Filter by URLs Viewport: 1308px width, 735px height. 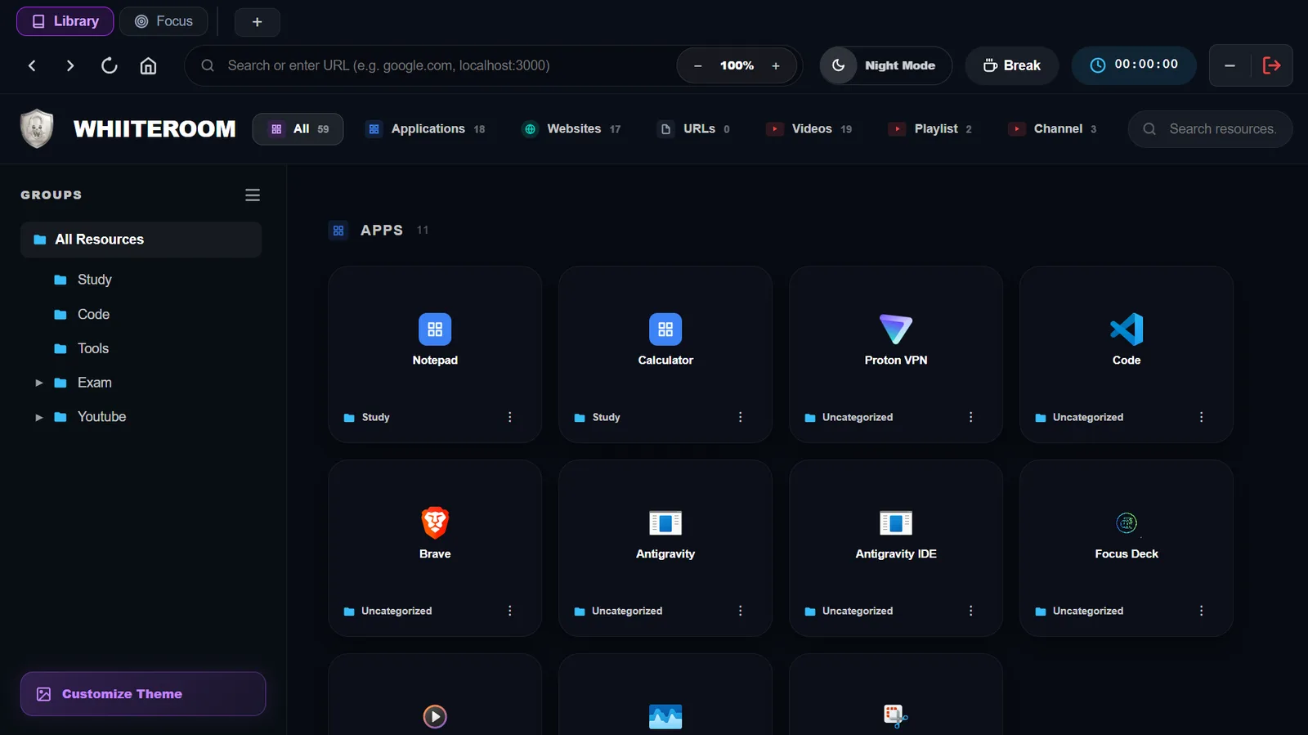click(694, 129)
